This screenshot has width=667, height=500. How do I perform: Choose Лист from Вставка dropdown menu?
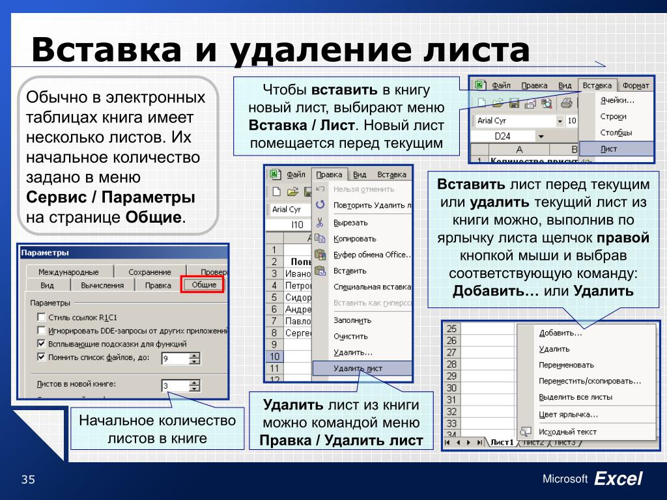[x=616, y=149]
